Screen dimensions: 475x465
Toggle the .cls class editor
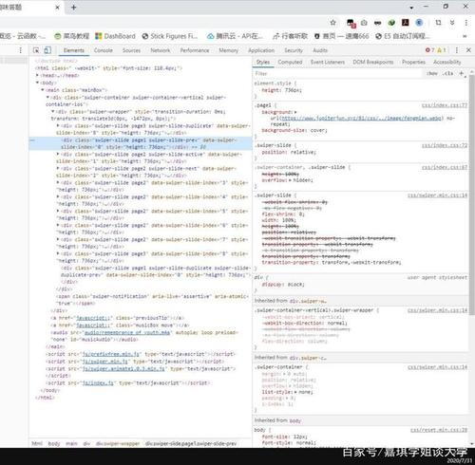[447, 73]
